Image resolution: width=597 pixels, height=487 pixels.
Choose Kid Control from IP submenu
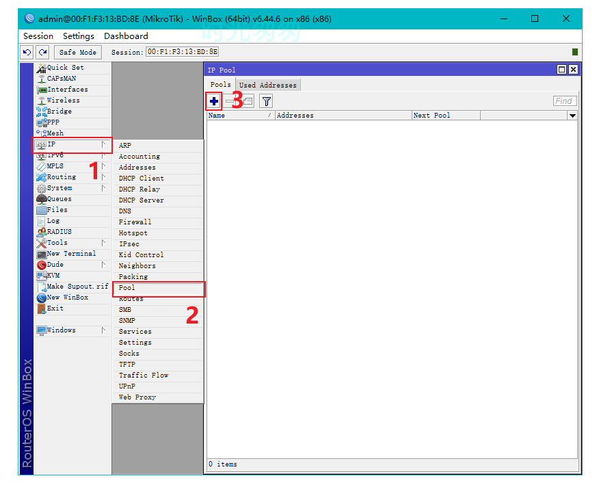(x=158, y=255)
